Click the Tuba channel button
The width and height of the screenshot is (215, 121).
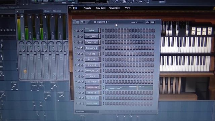(92, 31)
